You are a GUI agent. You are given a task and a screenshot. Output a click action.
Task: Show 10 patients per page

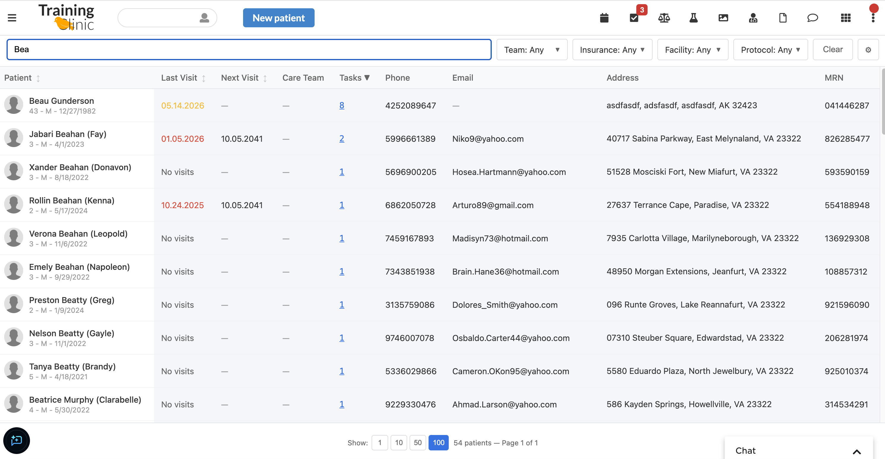[399, 442]
